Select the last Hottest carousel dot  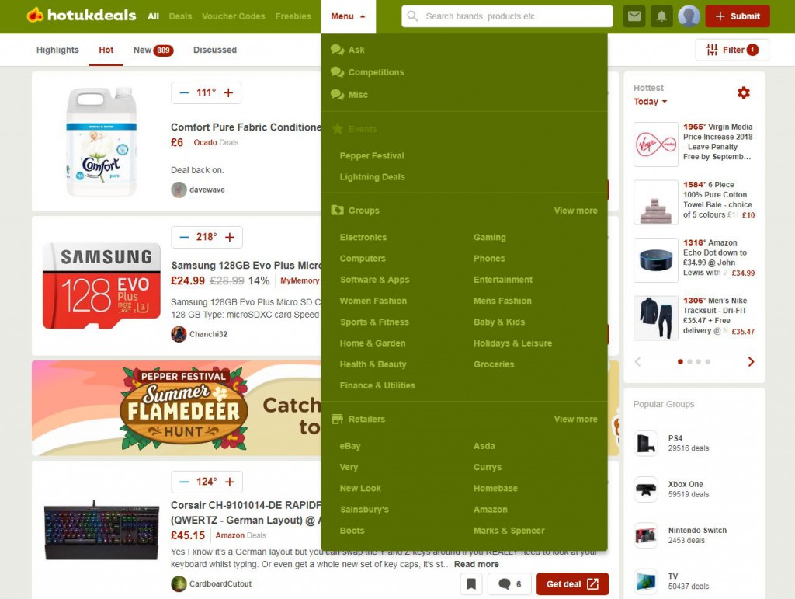point(707,361)
